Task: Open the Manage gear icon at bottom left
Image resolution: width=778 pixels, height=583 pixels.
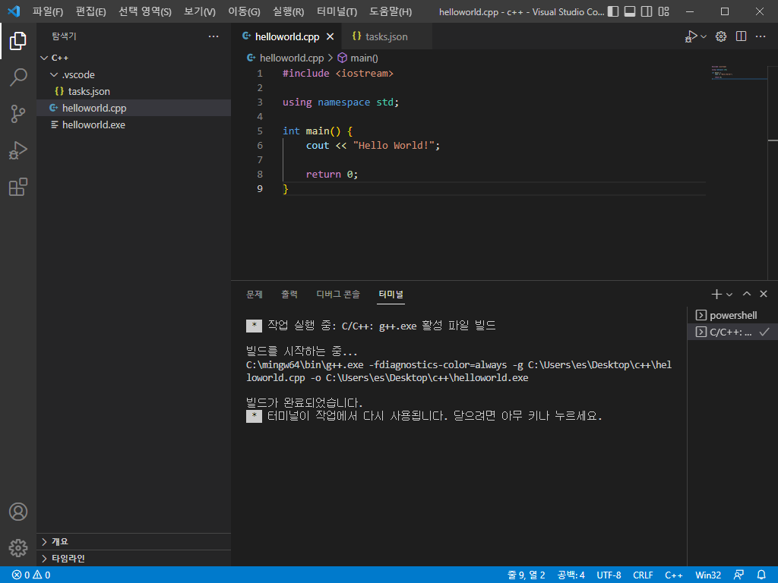Action: coord(18,548)
